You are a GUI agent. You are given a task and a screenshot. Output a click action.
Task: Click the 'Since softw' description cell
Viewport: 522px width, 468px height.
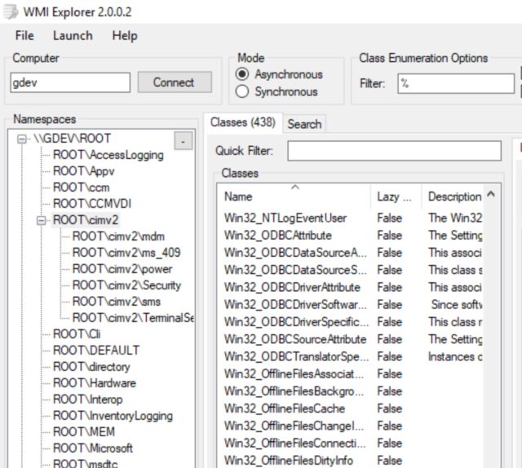pyautogui.click(x=457, y=305)
